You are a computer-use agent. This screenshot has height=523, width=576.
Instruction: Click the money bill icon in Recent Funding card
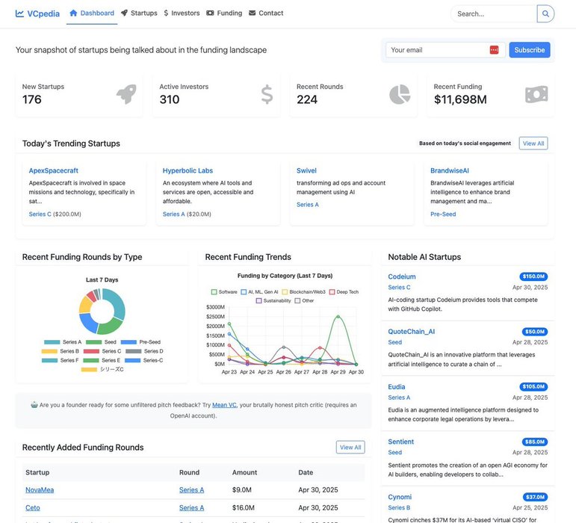pyautogui.click(x=536, y=94)
